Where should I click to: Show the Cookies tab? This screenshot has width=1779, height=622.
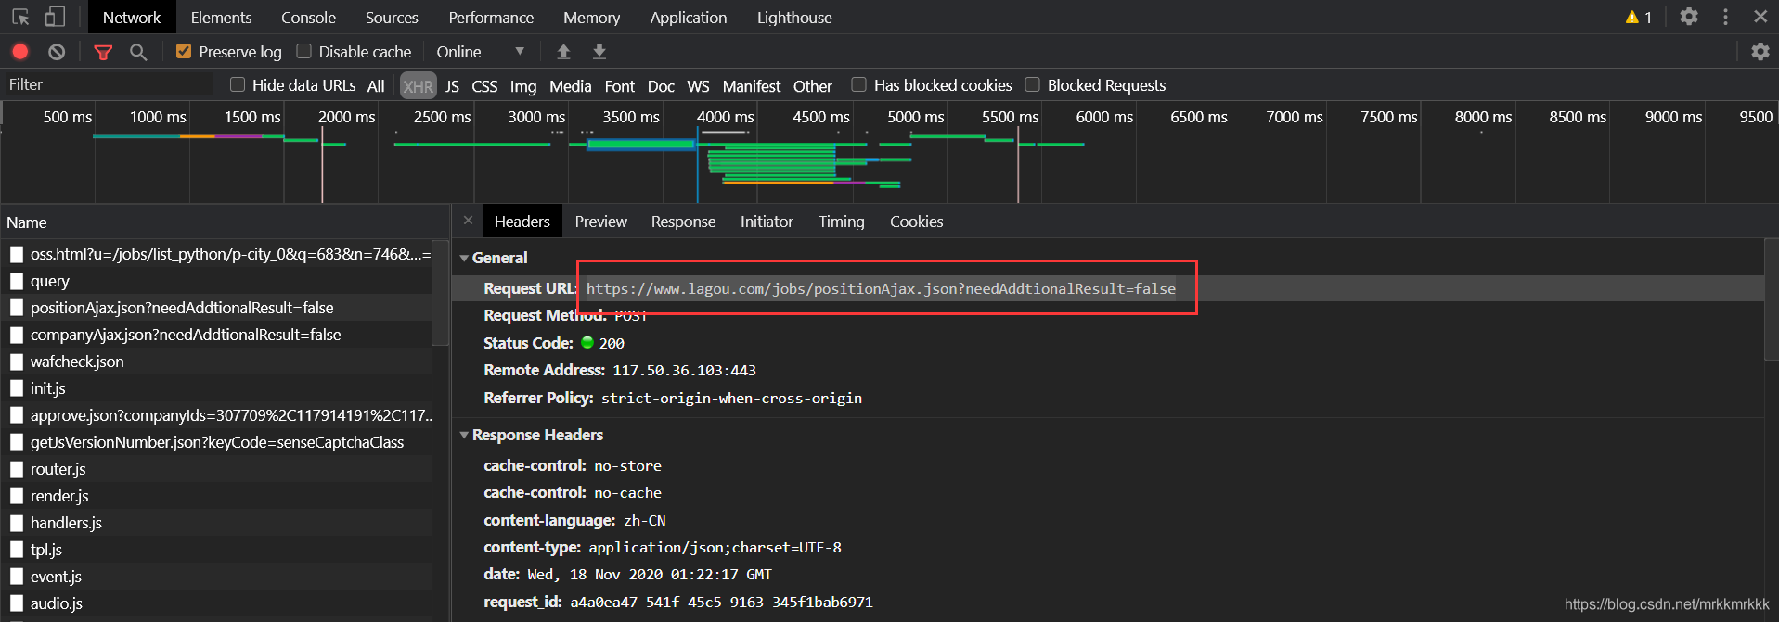[x=916, y=222]
